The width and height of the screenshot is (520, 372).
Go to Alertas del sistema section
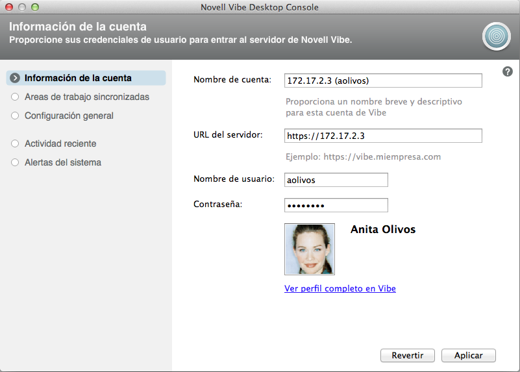tap(63, 162)
